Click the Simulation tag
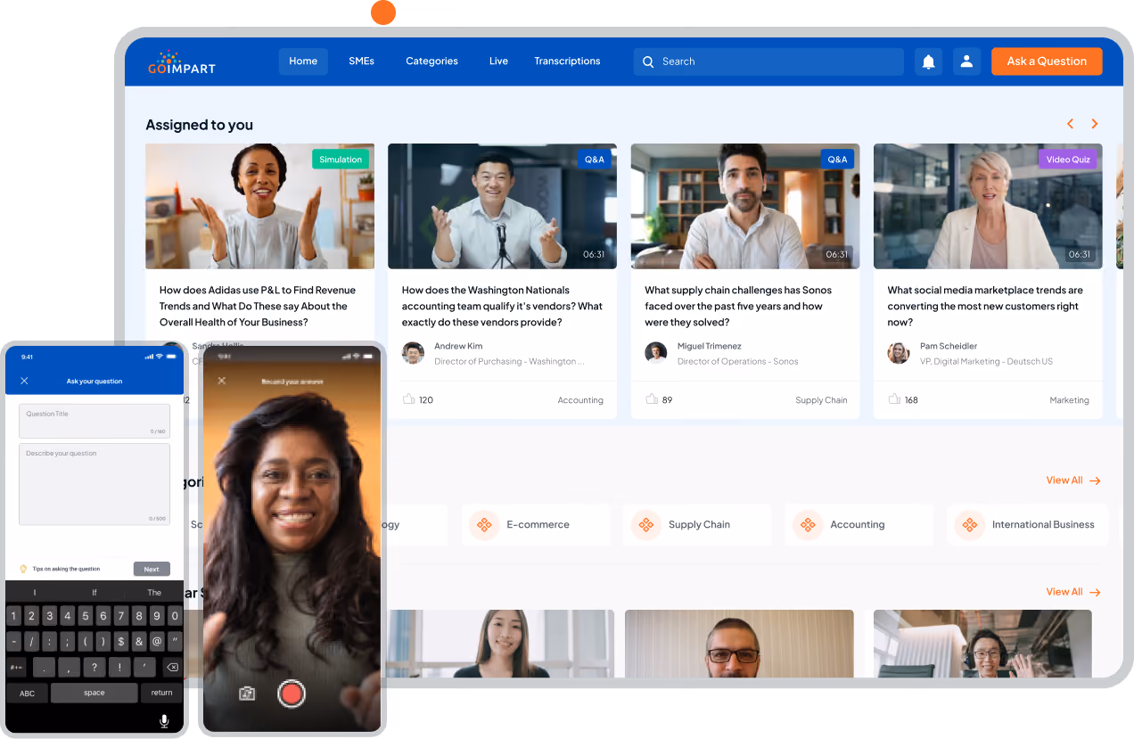The height and width of the screenshot is (739, 1134). [x=341, y=160]
